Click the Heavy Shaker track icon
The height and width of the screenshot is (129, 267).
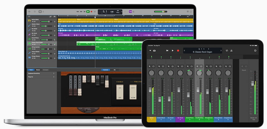pyautogui.click(x=29, y=53)
